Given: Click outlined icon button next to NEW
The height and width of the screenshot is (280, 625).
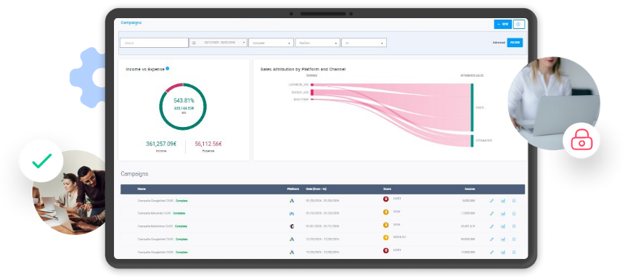Looking at the screenshot, I should point(518,24).
